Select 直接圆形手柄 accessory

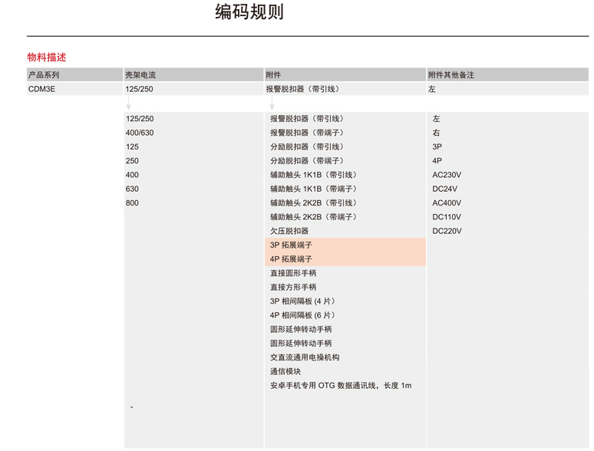click(x=293, y=273)
